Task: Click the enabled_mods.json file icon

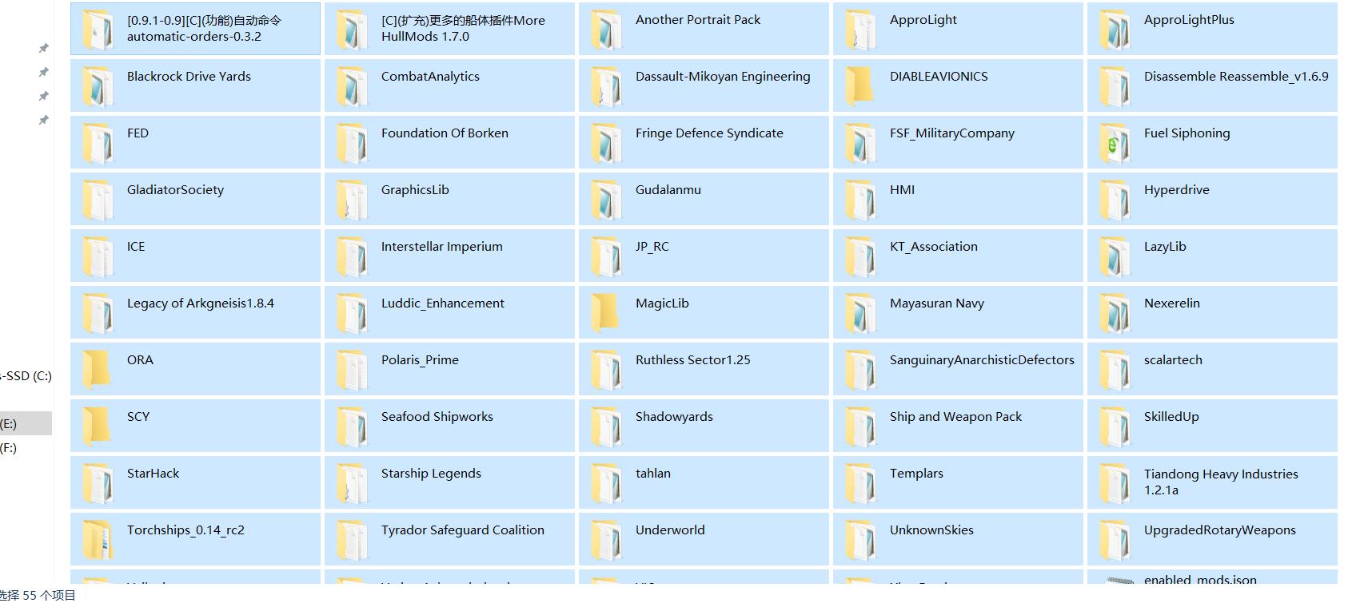Action: pyautogui.click(x=1116, y=581)
